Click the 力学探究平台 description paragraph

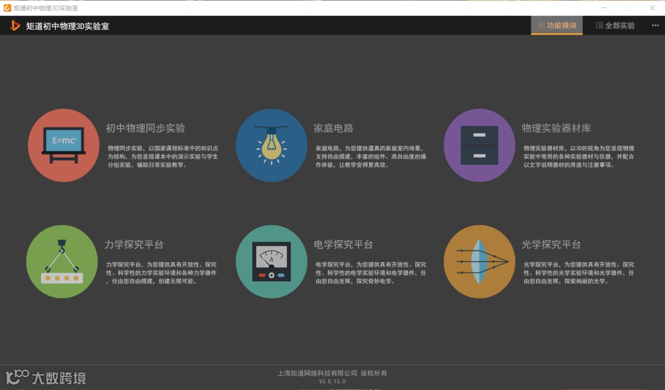(161, 273)
